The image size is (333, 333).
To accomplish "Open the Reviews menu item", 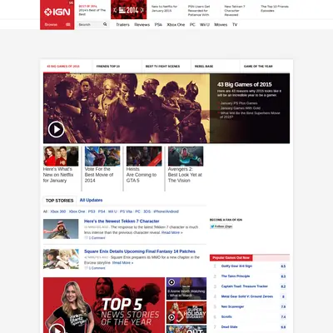I will [142, 24].
